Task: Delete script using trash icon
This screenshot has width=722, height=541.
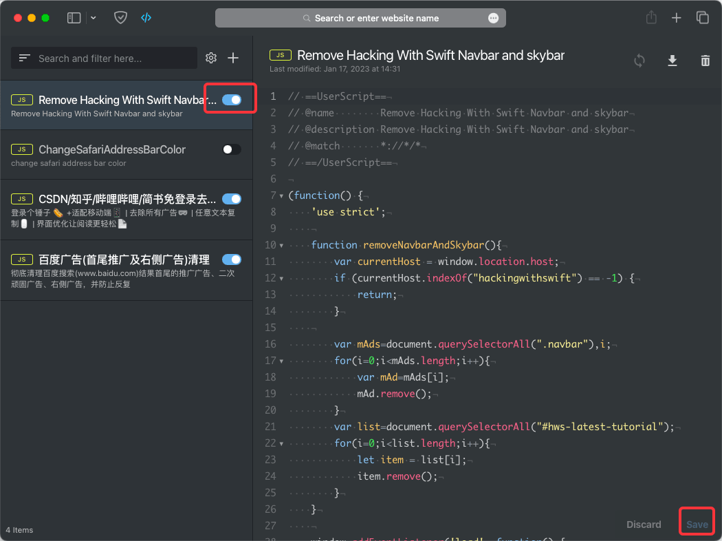Action: point(705,61)
